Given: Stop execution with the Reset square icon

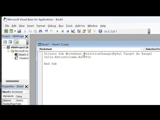Looking at the screenshot, I should click(x=68, y=31).
